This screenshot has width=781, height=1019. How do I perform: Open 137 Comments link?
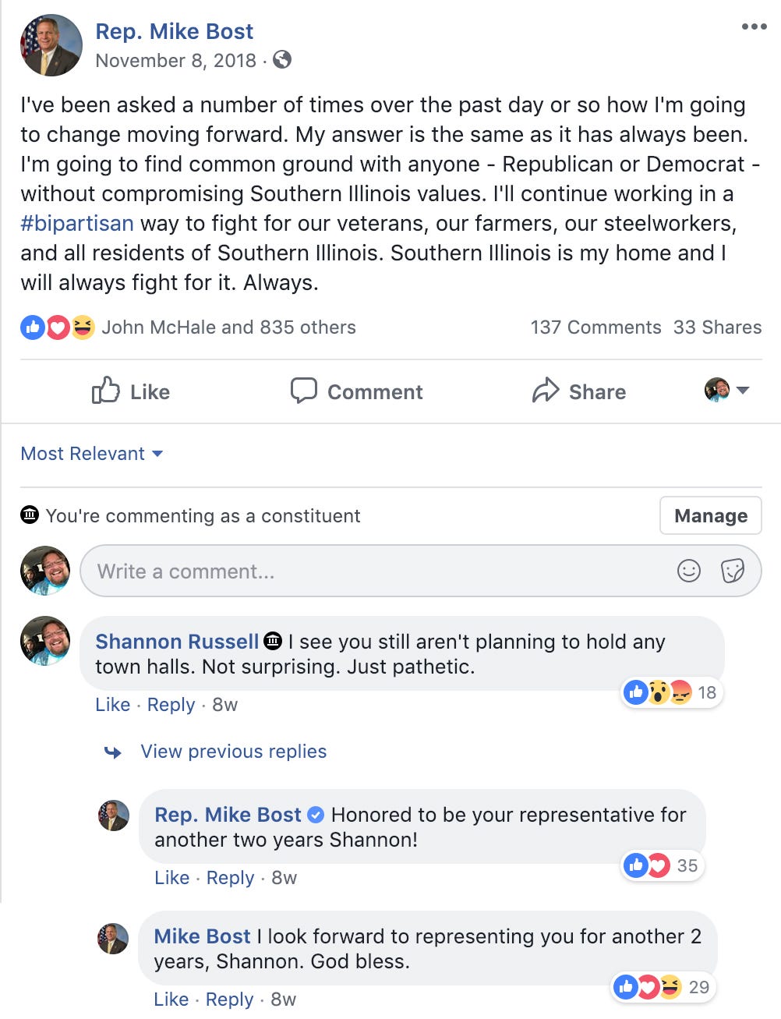pos(595,327)
